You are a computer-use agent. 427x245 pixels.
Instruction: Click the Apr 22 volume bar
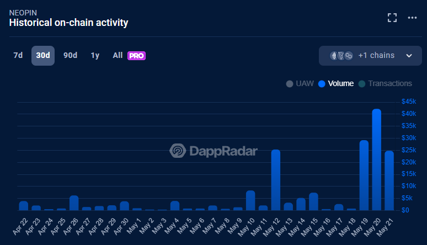pyautogui.click(x=24, y=206)
